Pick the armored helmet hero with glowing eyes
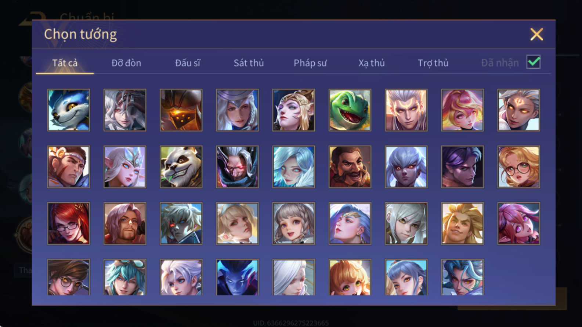The width and height of the screenshot is (582, 327). point(181,110)
